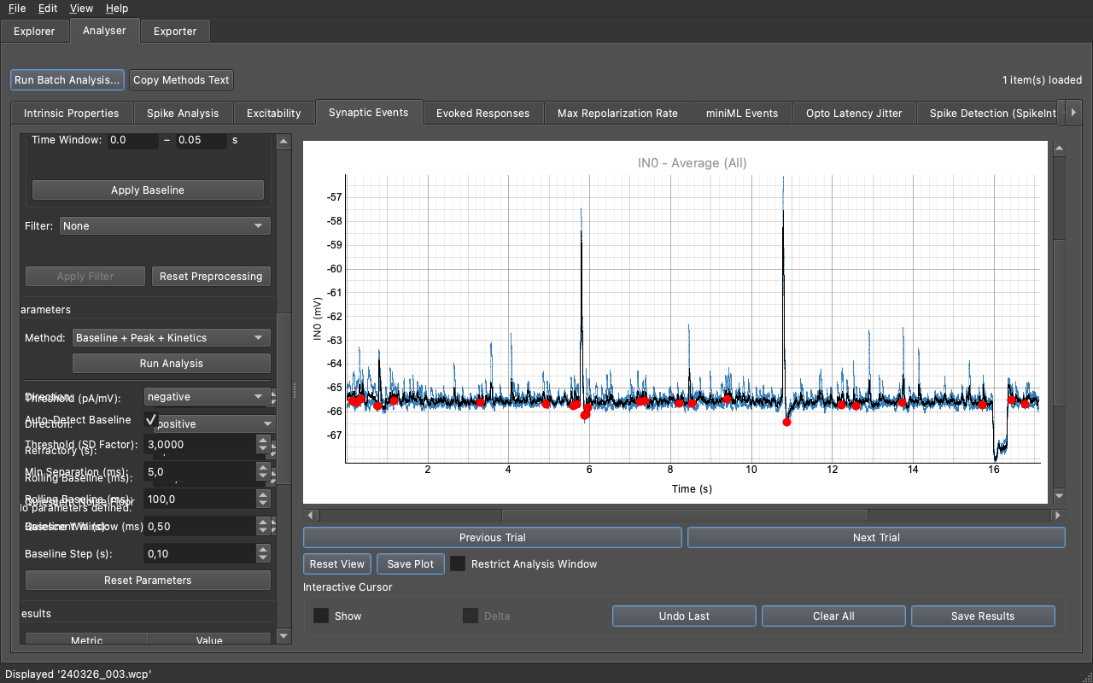Click the Reset View button

coord(337,564)
